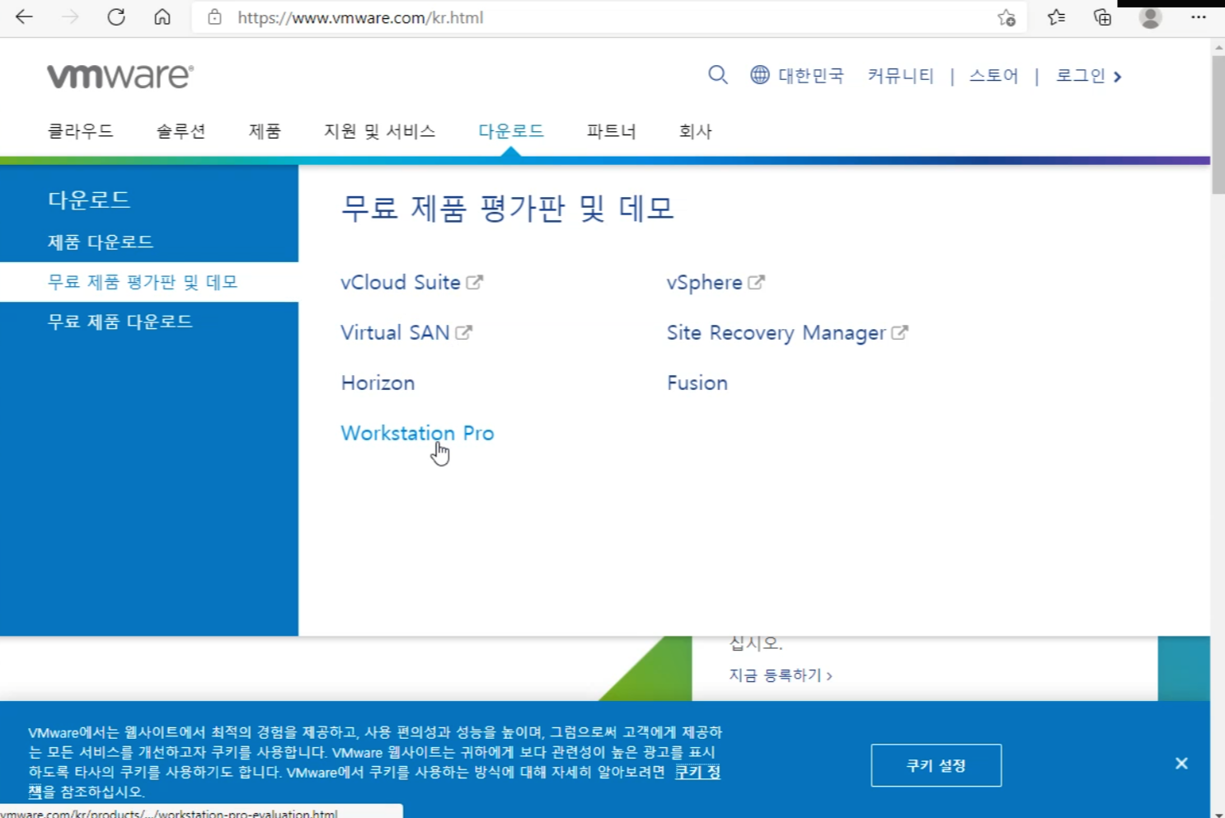The width and height of the screenshot is (1225, 818).
Task: Open the Virtual SAN link
Action: click(x=395, y=332)
